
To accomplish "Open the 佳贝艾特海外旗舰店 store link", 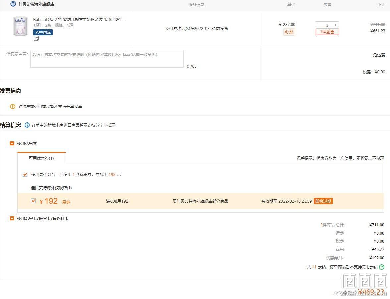I will 36,4.
